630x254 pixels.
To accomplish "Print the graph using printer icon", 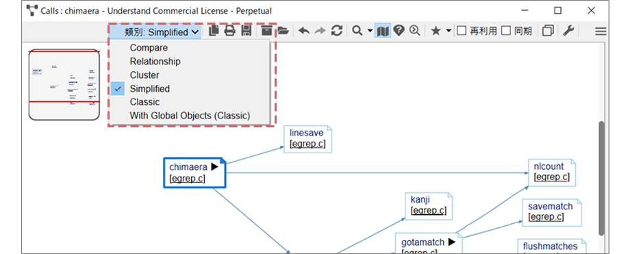I will [230, 31].
